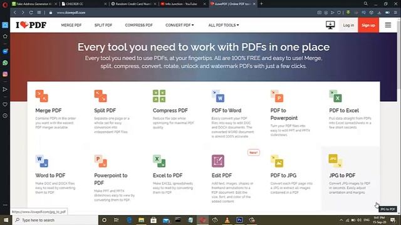Open the PDF to Powerpoint icon
The image size is (401, 225).
tap(277, 96)
